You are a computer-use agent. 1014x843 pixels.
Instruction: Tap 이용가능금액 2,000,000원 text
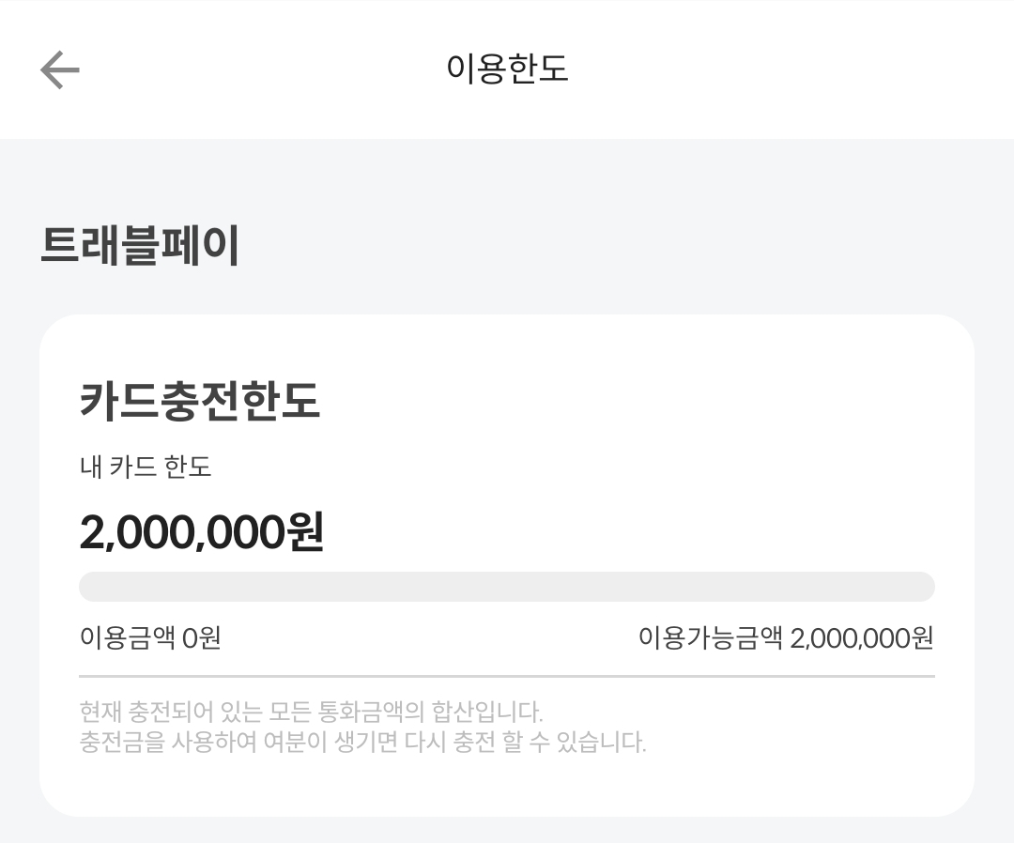(x=786, y=637)
